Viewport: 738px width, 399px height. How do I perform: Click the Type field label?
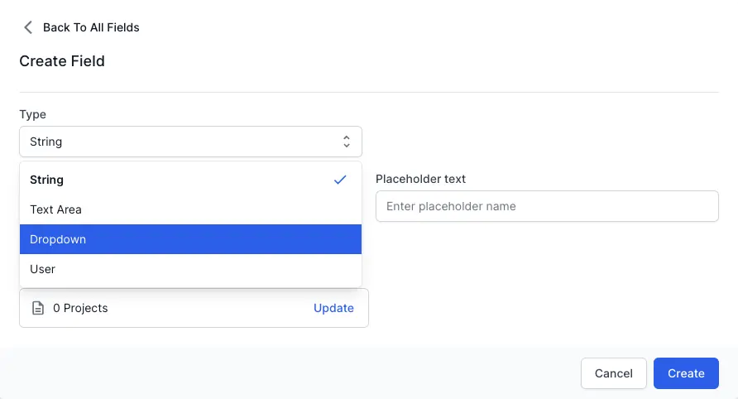pyautogui.click(x=33, y=114)
